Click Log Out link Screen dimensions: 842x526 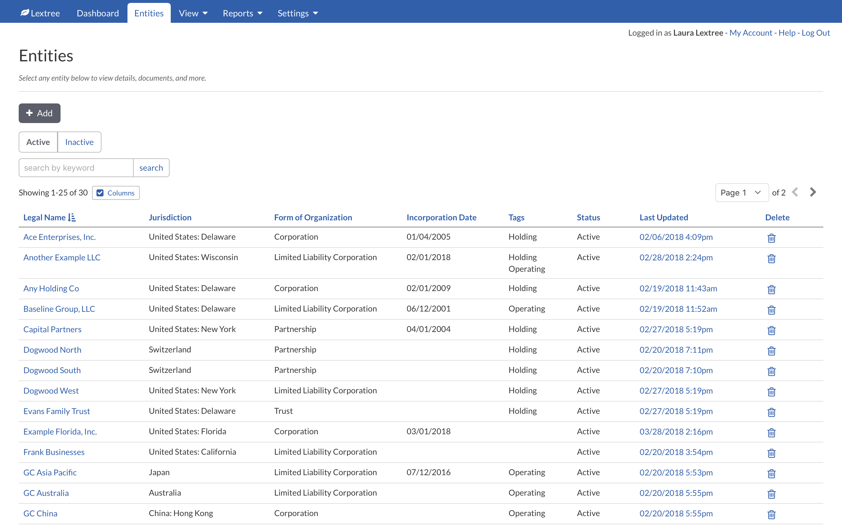(x=816, y=33)
